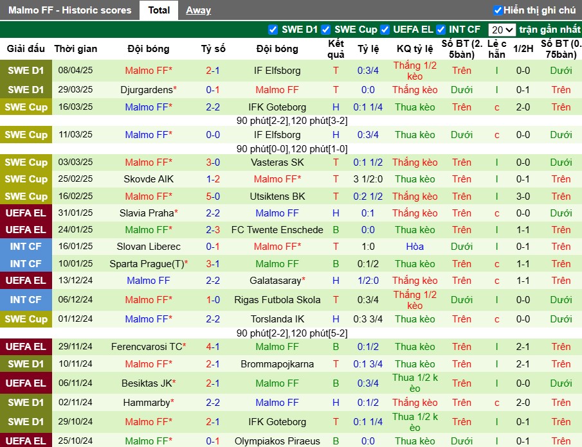Screen dimensions: 582x447
Task: Open 2-1 score versus IF Elfsborg
Action: 213,71
